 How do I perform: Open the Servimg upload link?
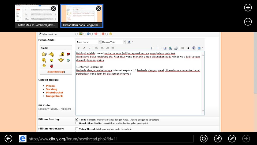(x=51, y=89)
